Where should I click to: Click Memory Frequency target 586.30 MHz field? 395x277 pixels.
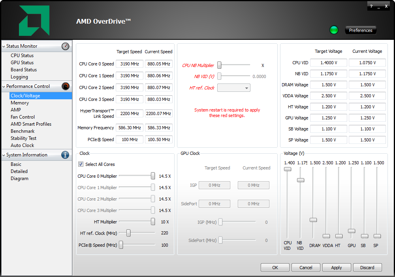130,128
